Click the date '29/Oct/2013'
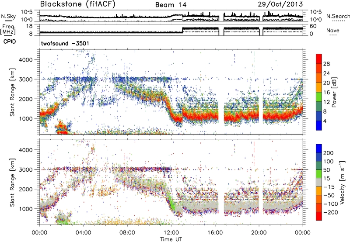 pos(280,4)
